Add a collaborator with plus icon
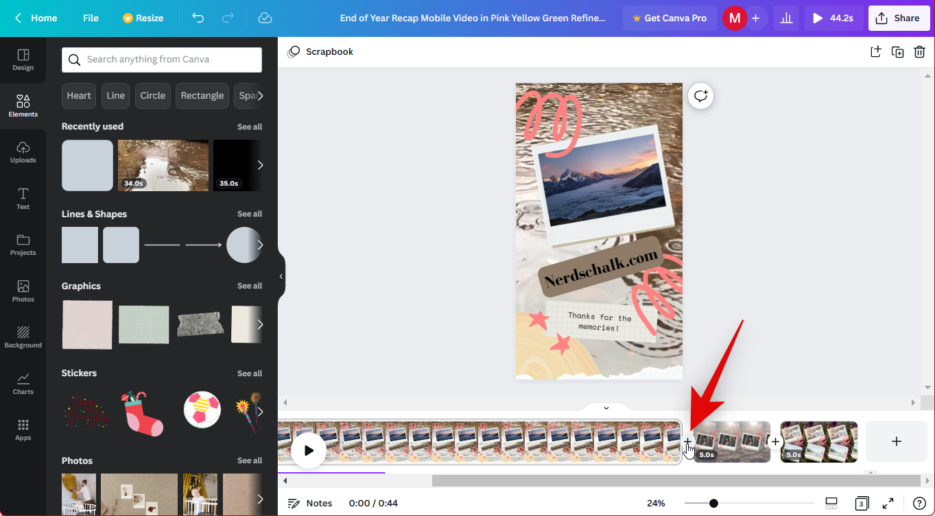The height and width of the screenshot is (516, 935). pyautogui.click(x=755, y=19)
